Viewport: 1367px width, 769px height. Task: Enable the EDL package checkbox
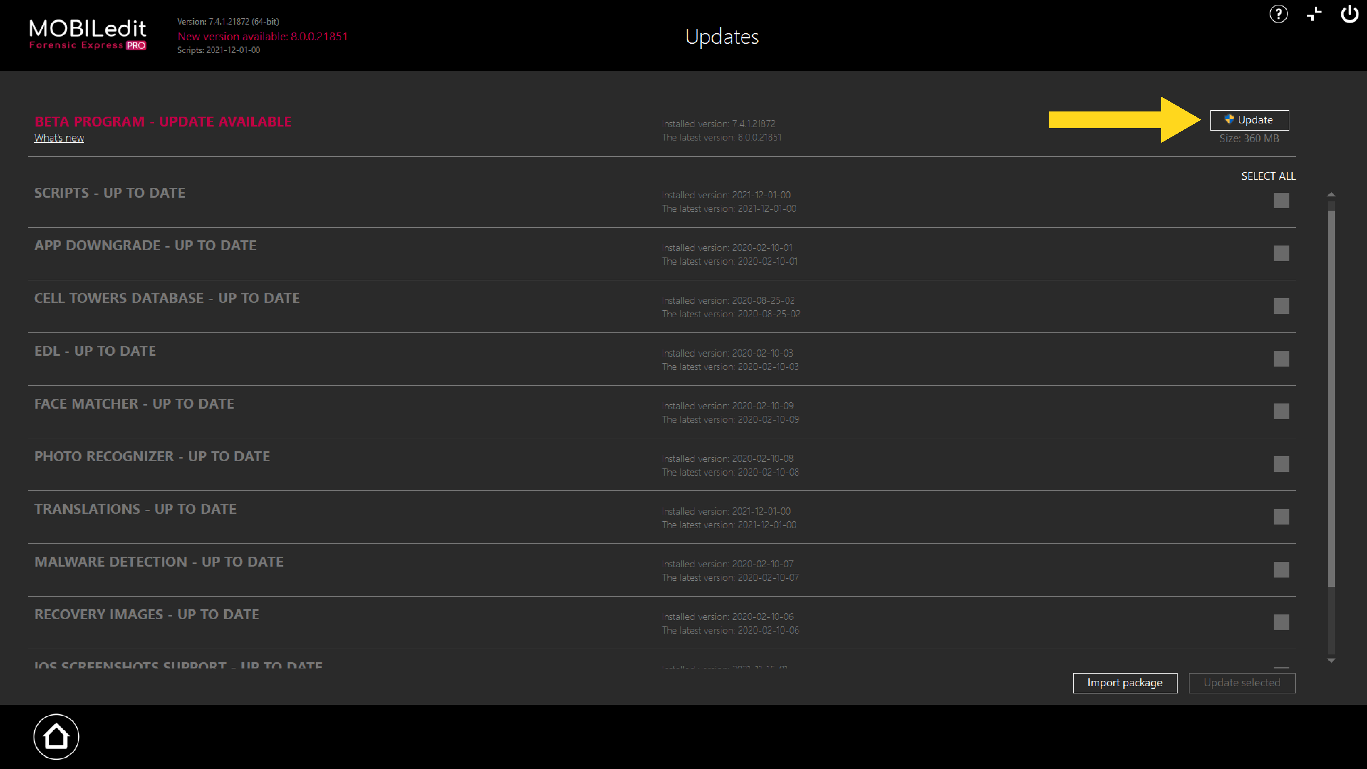pyautogui.click(x=1281, y=359)
